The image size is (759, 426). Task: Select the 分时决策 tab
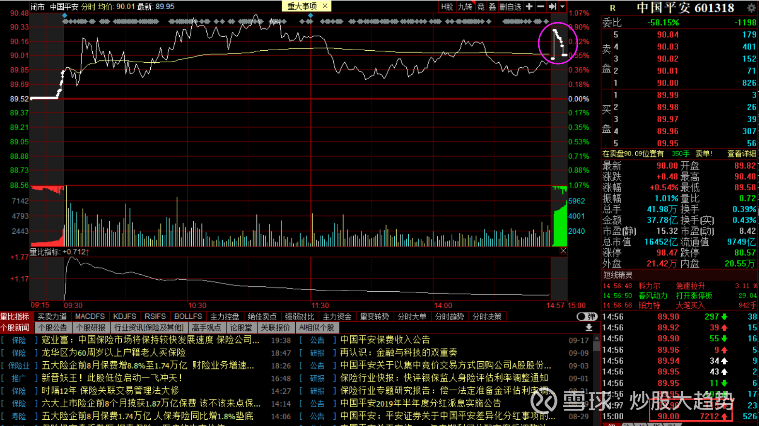(487, 316)
